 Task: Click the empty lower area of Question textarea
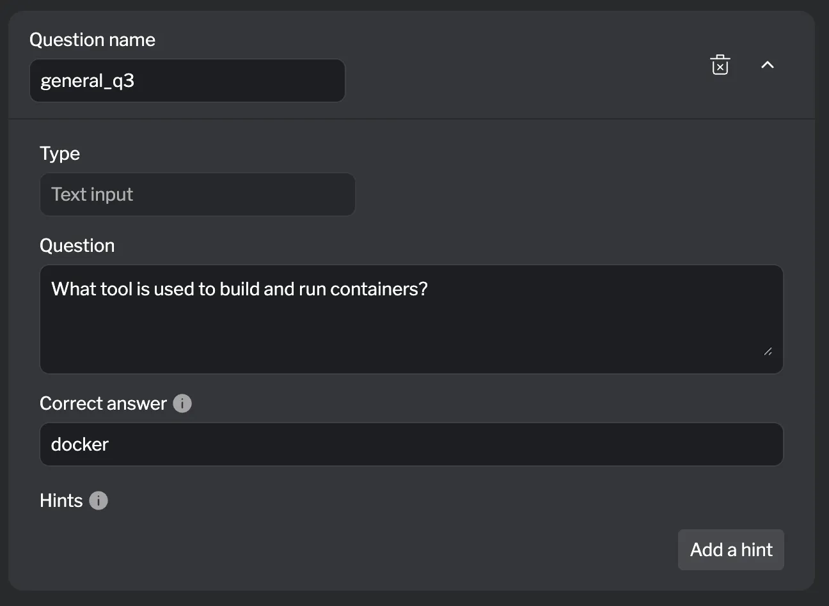[411, 339]
